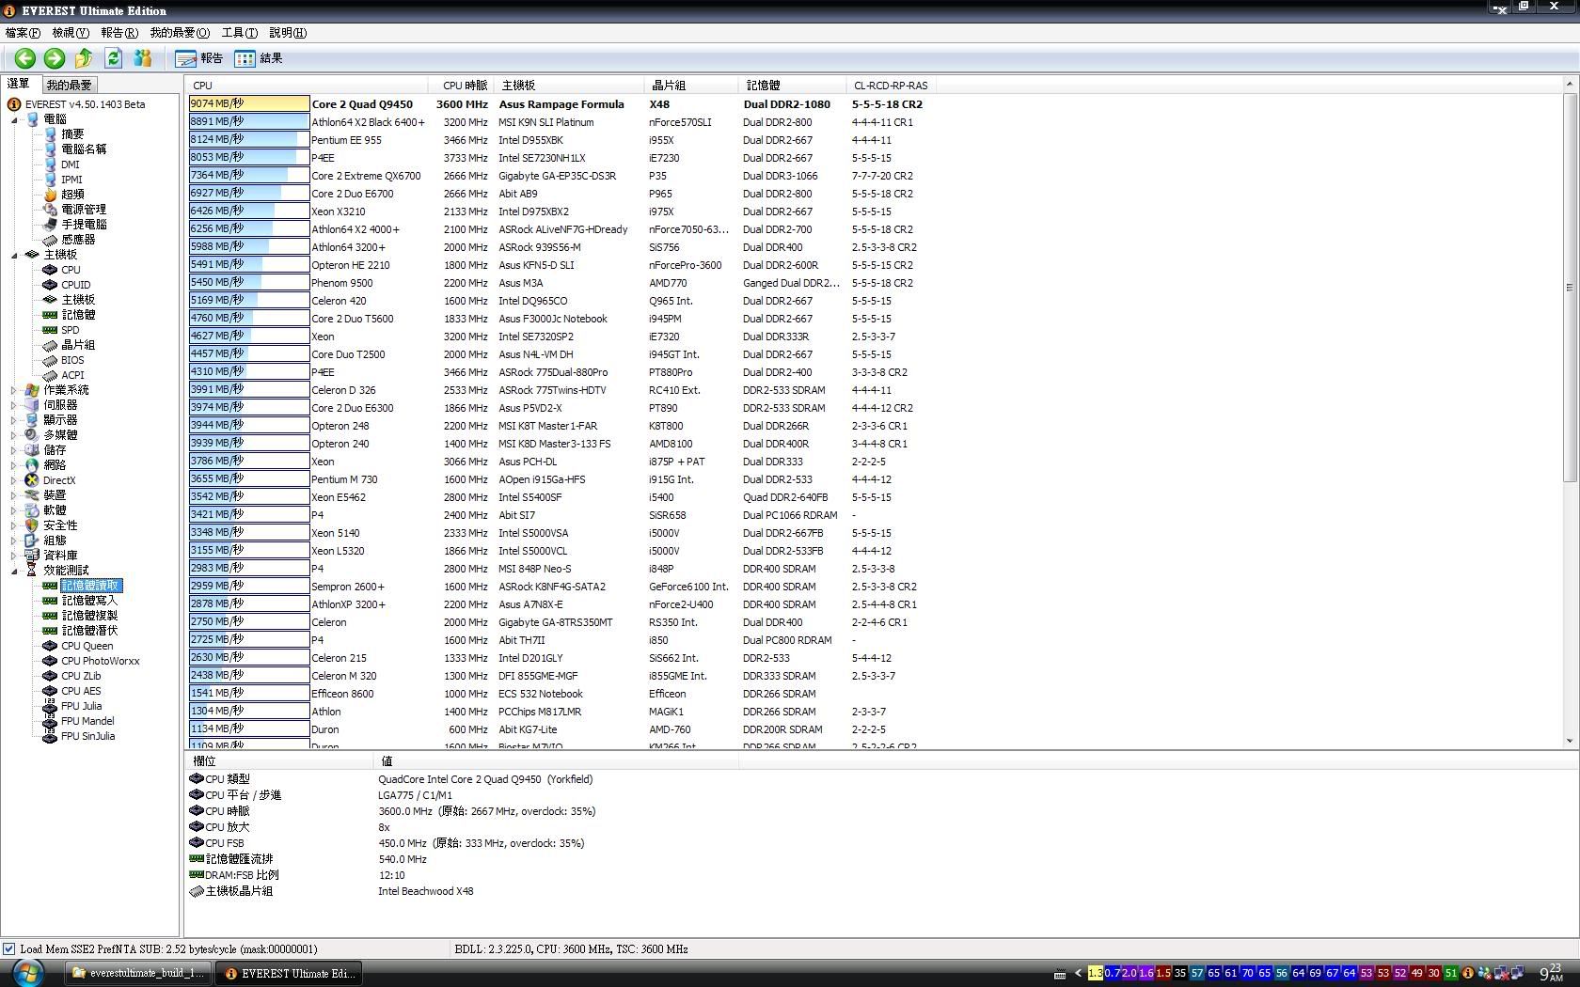The image size is (1580, 987).
Task: Select the 電腦管理 item icon
Action: pos(50,210)
